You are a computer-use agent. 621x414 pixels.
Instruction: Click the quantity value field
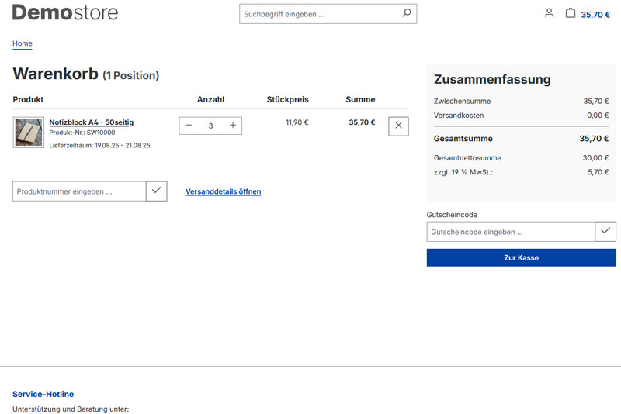(x=210, y=126)
